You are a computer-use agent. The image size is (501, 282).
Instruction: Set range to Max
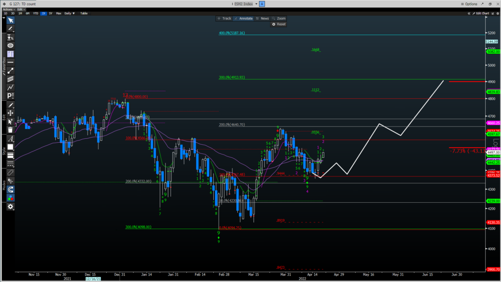point(59,13)
